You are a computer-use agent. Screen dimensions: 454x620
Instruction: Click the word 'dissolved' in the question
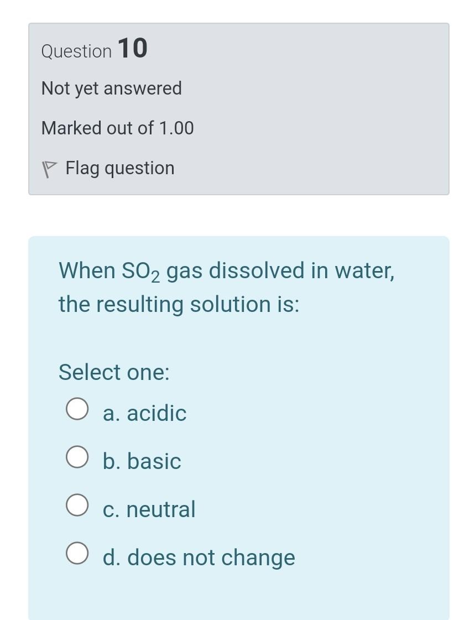[257, 271]
